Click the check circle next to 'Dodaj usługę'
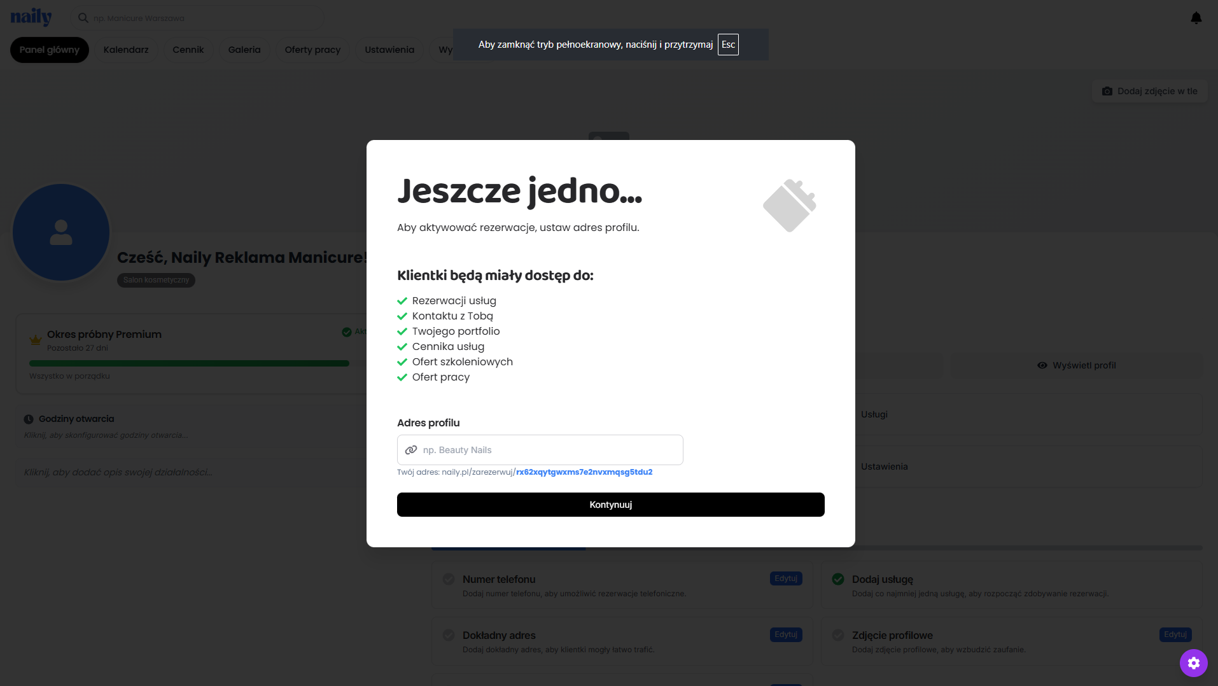 (x=837, y=579)
